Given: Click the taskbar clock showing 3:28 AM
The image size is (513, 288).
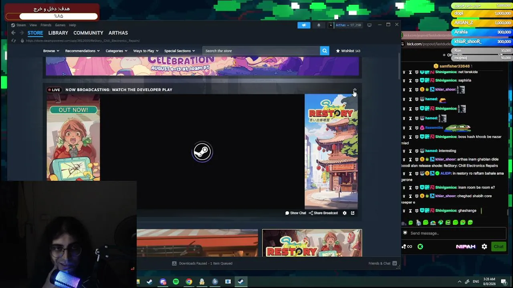Looking at the screenshot, I should pyautogui.click(x=489, y=281).
